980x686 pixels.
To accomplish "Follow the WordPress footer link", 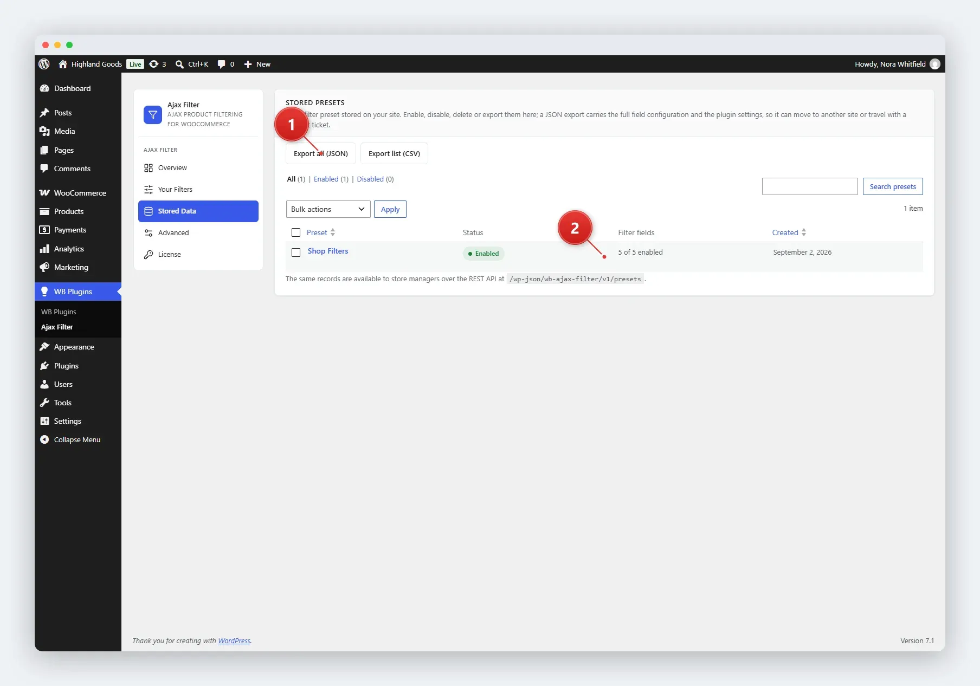I will tap(234, 640).
